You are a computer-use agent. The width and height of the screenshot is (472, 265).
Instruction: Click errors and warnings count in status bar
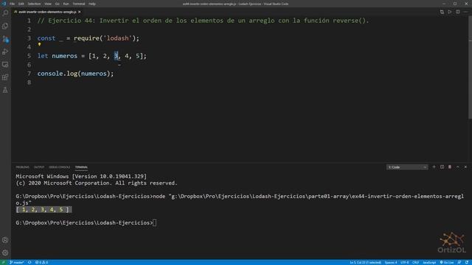[41, 262]
